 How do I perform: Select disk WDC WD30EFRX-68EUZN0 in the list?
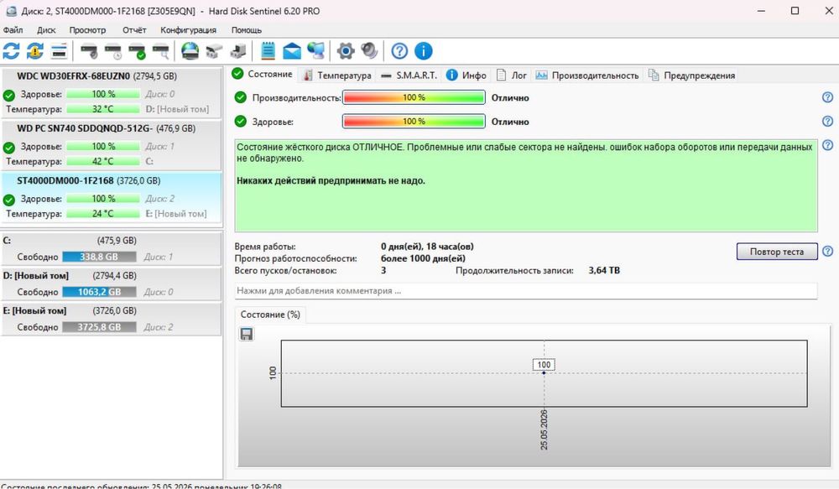click(x=112, y=93)
